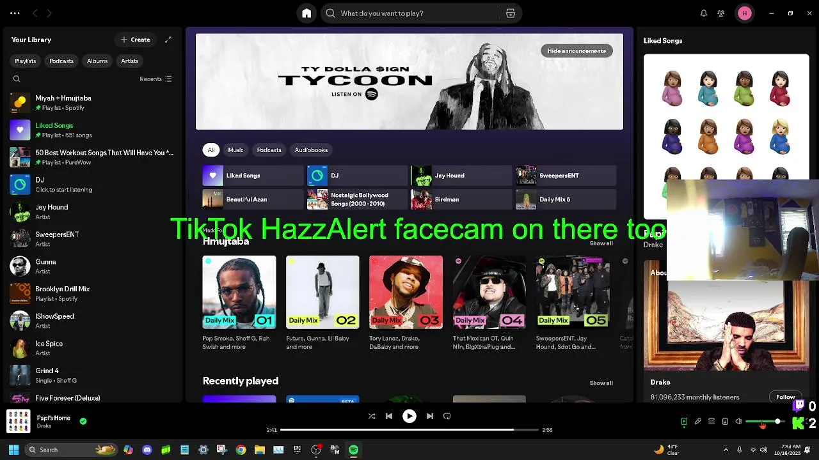Open Brooklyn Drill Mix playlist
The height and width of the screenshot is (460, 819).
point(93,294)
